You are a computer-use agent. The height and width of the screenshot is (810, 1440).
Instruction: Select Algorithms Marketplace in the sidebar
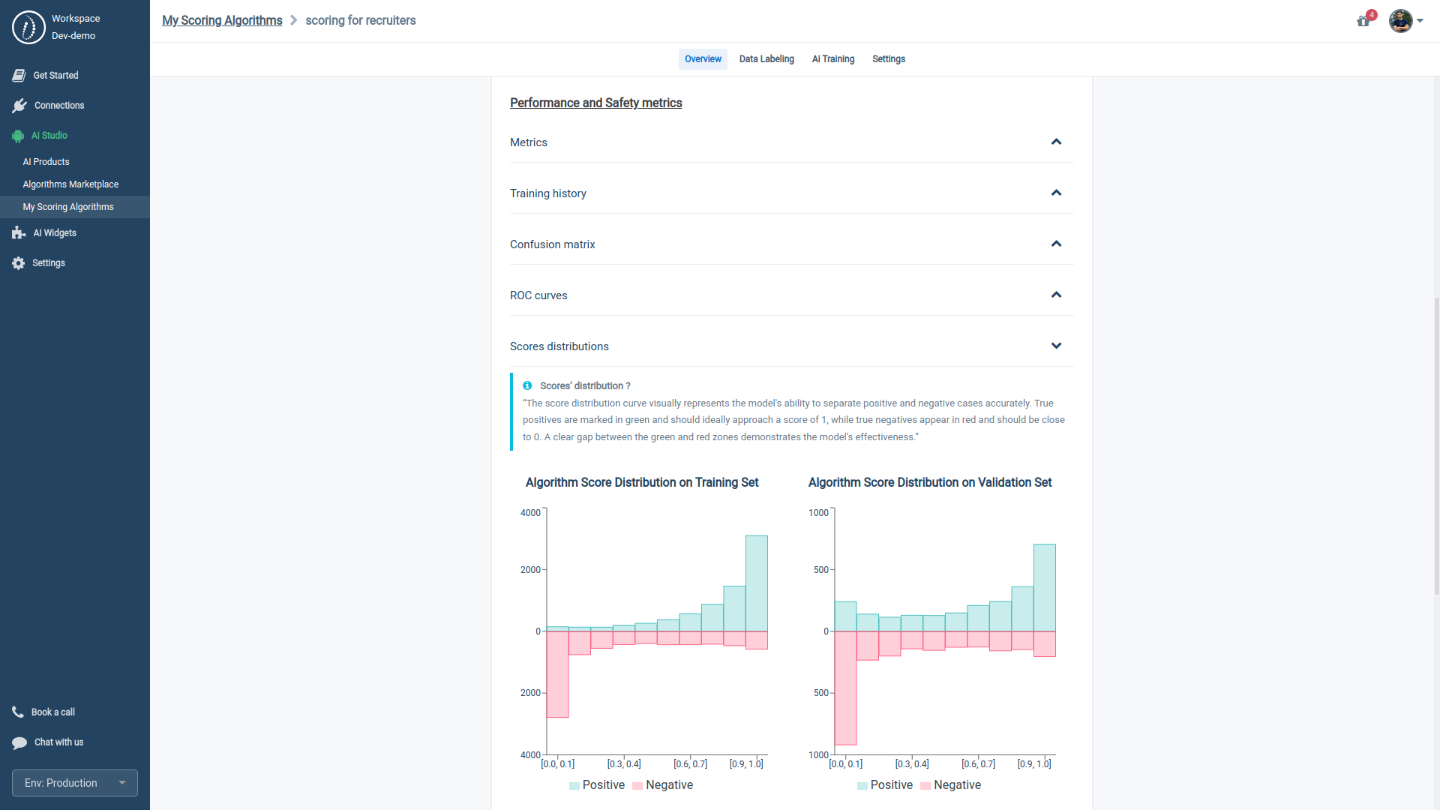point(70,184)
